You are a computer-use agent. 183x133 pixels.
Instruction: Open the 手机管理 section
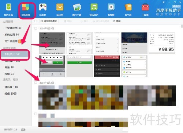26,10
